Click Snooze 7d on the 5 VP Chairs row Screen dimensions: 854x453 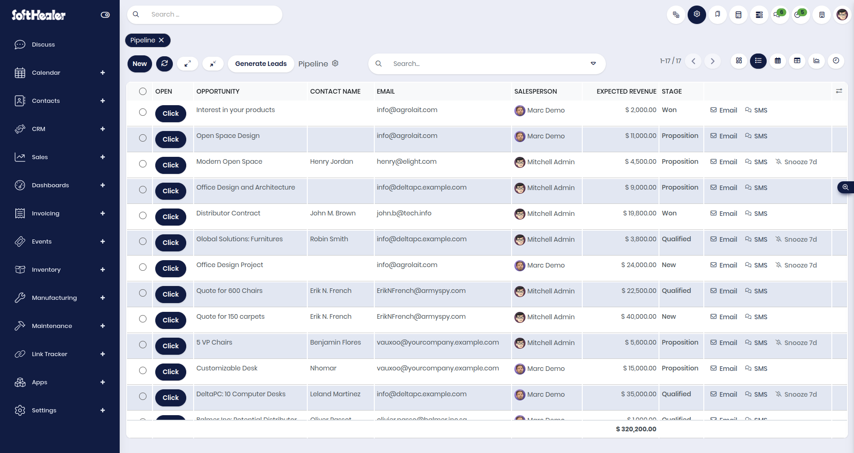[796, 343]
